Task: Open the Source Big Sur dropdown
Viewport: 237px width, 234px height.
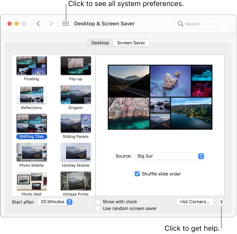Action: [x=170, y=156]
